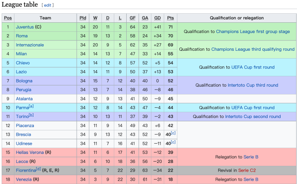Open the Chievo team link
Viewport: 297px width, 184px height.
click(23, 63)
